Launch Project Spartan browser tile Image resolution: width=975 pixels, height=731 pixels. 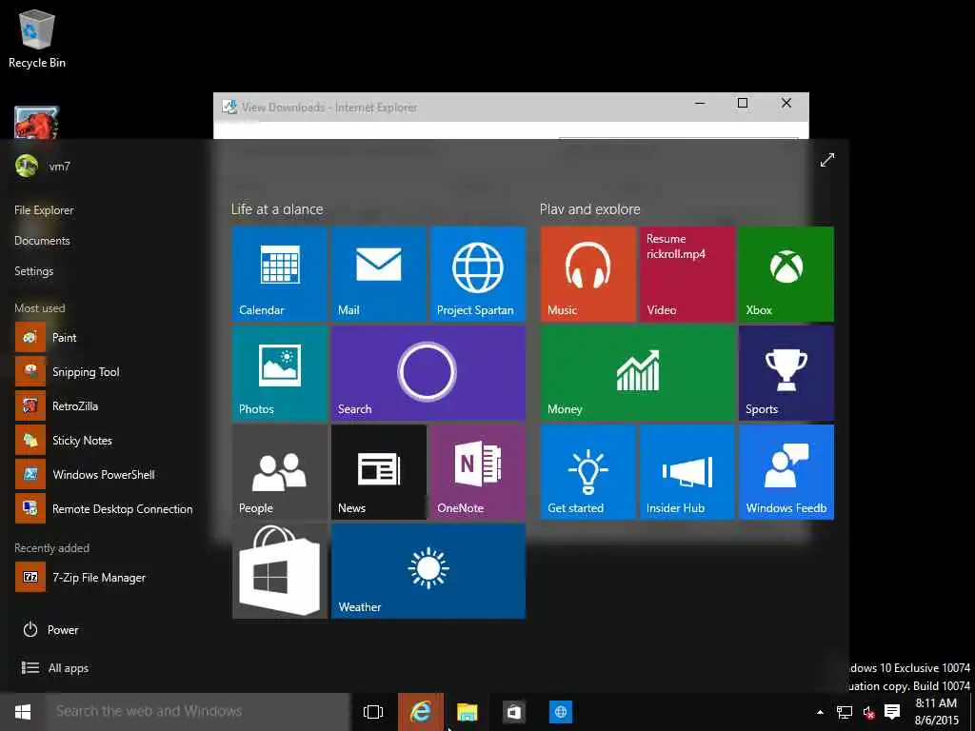click(478, 274)
